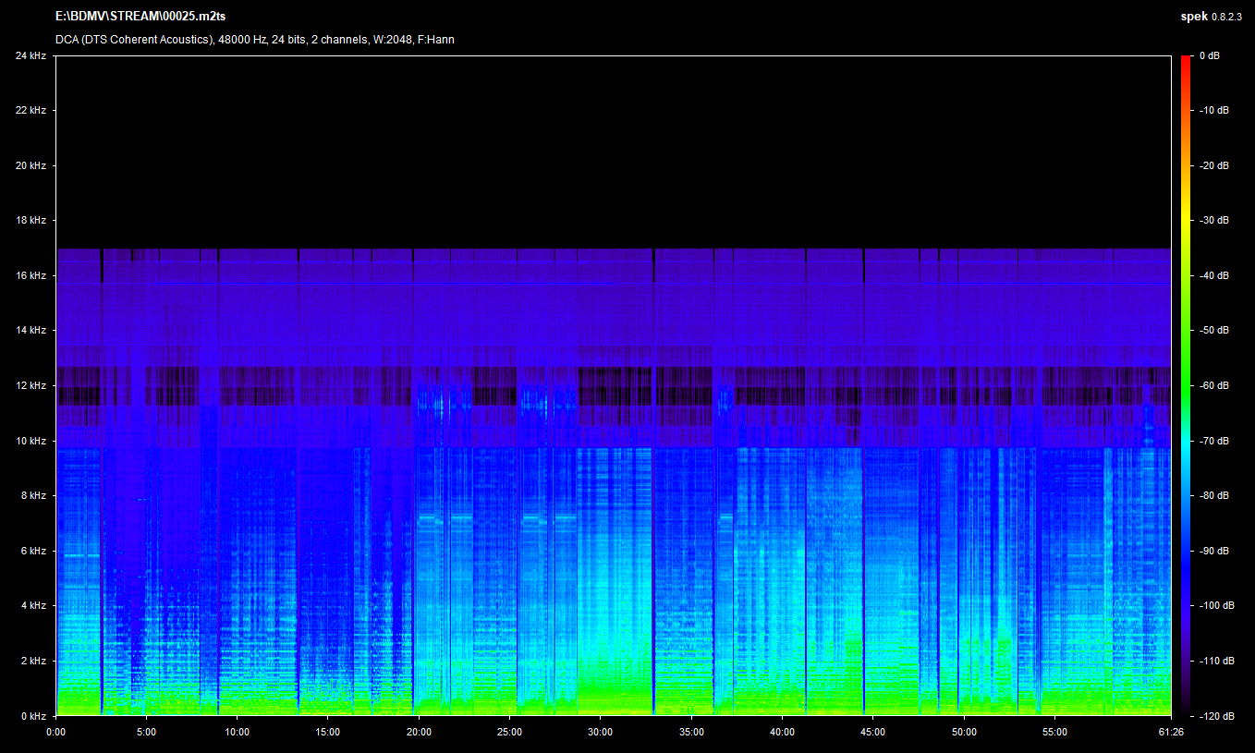Click the spek 0.8.2.3 version label
Viewport: 1255px width, 753px height.
click(1212, 16)
